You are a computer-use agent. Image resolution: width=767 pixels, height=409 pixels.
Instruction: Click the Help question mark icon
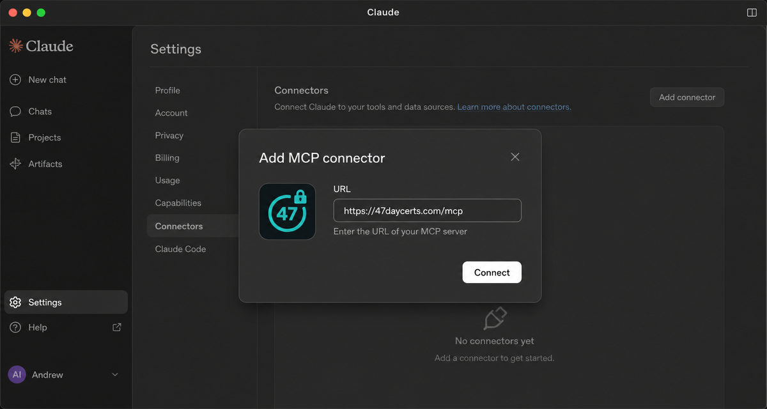15,327
